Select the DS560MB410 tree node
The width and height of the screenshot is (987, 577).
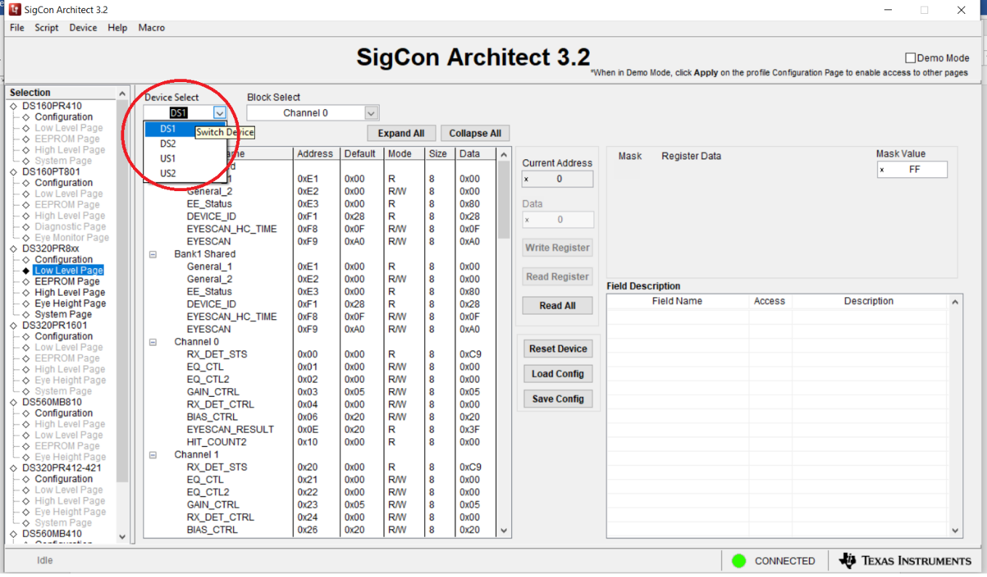click(x=52, y=533)
